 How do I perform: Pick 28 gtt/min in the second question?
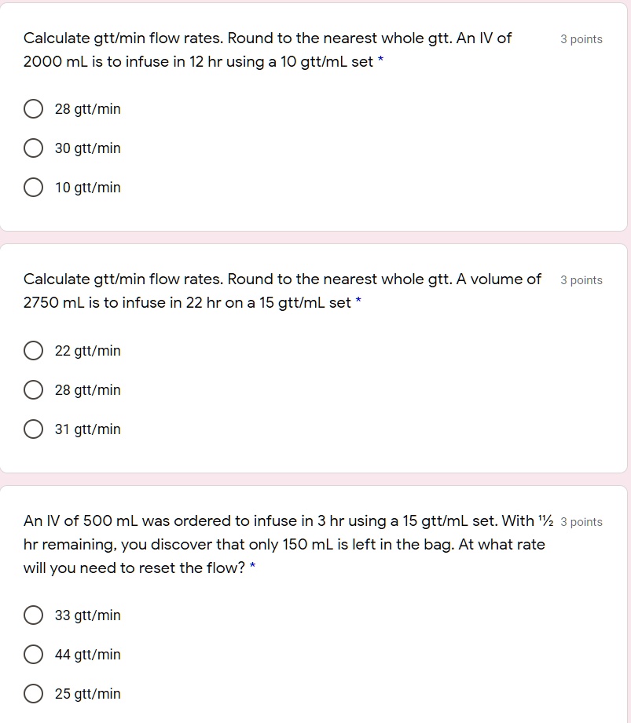tap(33, 389)
